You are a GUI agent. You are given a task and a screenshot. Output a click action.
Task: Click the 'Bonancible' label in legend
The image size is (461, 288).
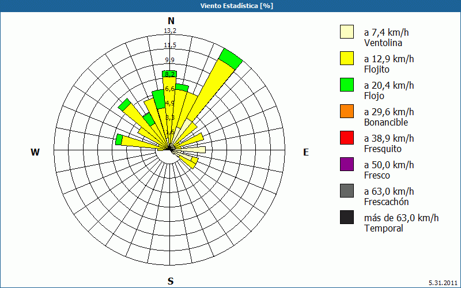(386, 122)
